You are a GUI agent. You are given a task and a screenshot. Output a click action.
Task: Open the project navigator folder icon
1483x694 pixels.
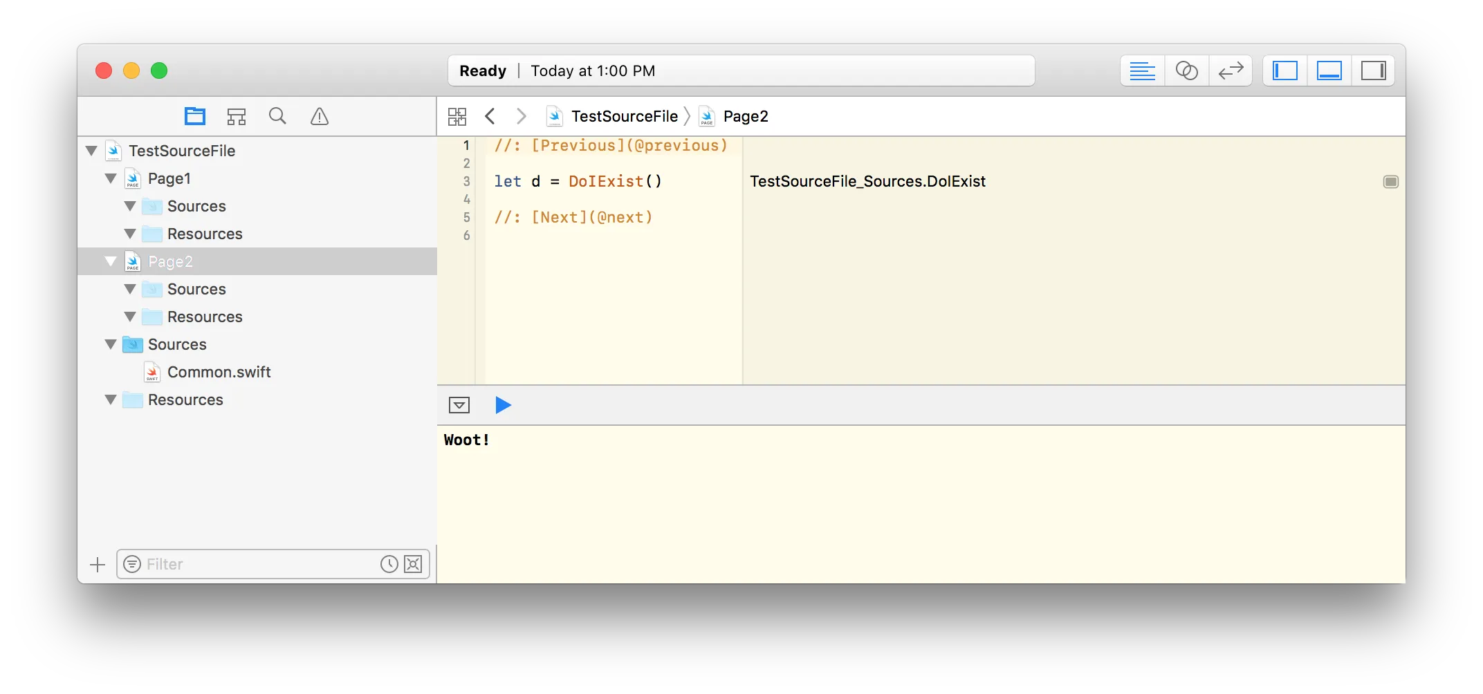coord(195,116)
